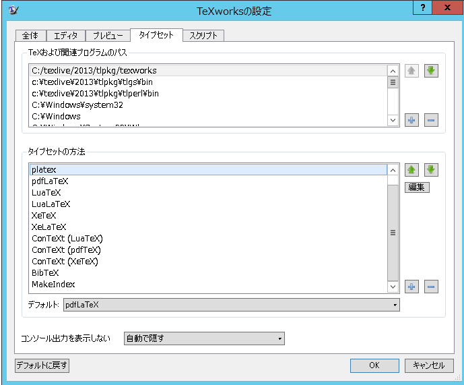Open the デフォルト pdfLaTeX dropdown
Screen dimensions: 464x385
click(231, 305)
